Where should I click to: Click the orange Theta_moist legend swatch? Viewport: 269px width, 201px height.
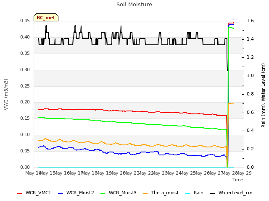coord(145,193)
